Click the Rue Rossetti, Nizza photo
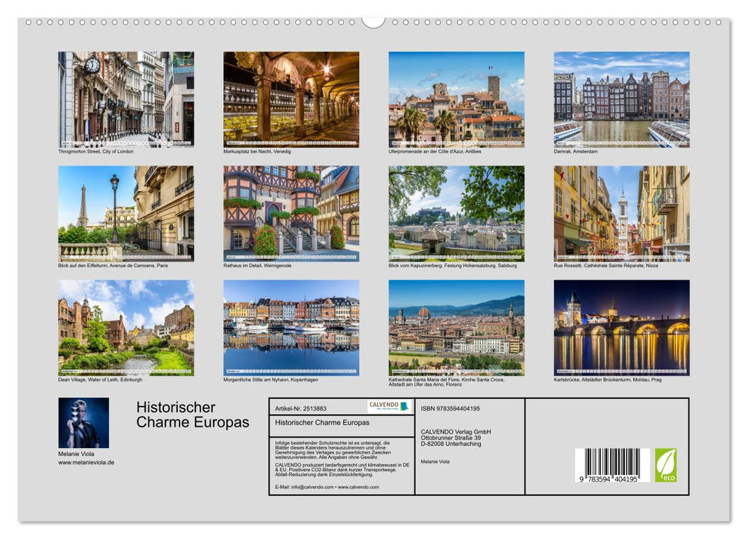747x539 pixels. [622, 213]
